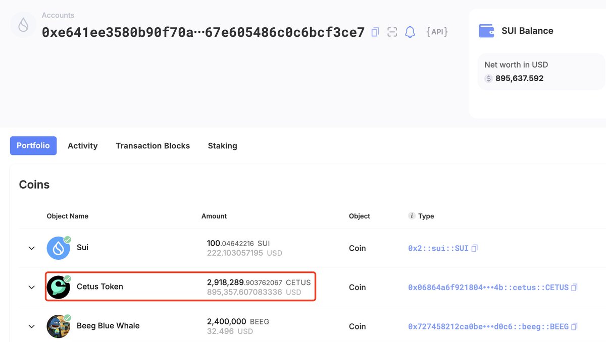Click the info icon beside Type header
Screen dimensions: 606x342
[412, 216]
